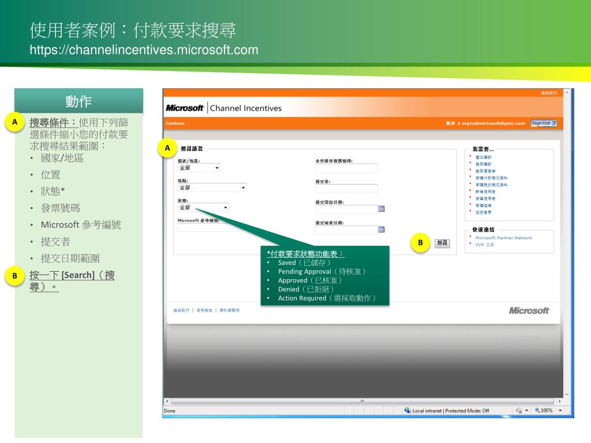Open the VVR 工具 quick link
Viewport: 591px width, 443px height.
click(x=484, y=245)
